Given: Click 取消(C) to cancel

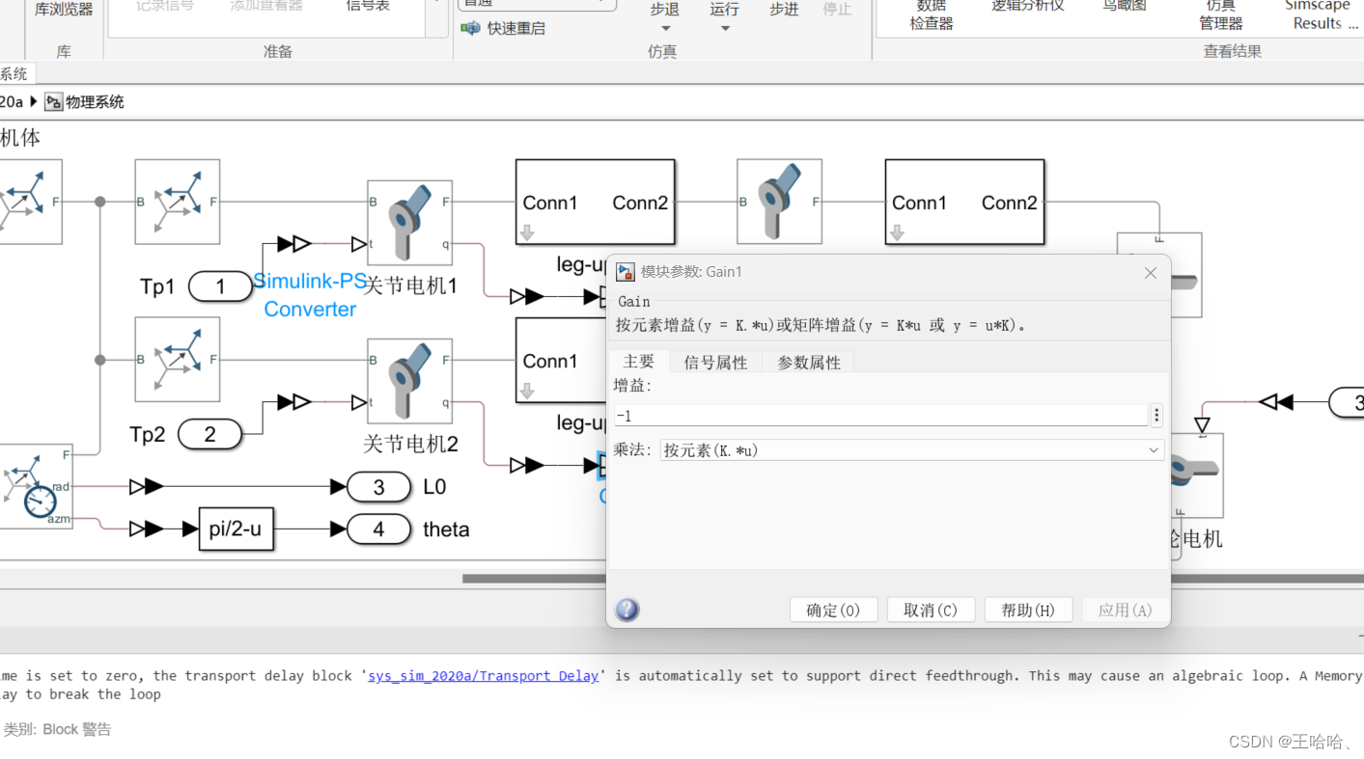Looking at the screenshot, I should [931, 610].
